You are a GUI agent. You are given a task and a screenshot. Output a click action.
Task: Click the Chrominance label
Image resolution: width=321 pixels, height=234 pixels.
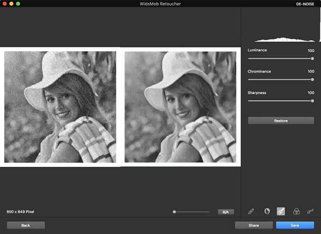(259, 71)
